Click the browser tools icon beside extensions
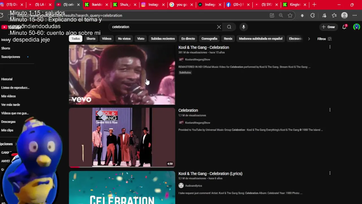Viewport: 362px width, 204px height. click(324, 15)
